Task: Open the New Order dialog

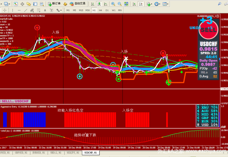Action: (54, 4)
